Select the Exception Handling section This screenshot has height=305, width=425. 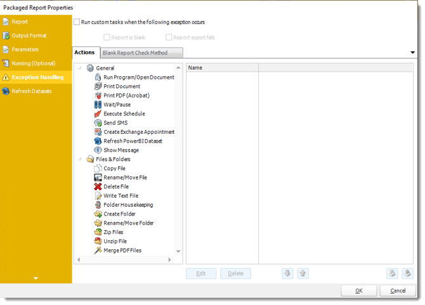(36, 77)
